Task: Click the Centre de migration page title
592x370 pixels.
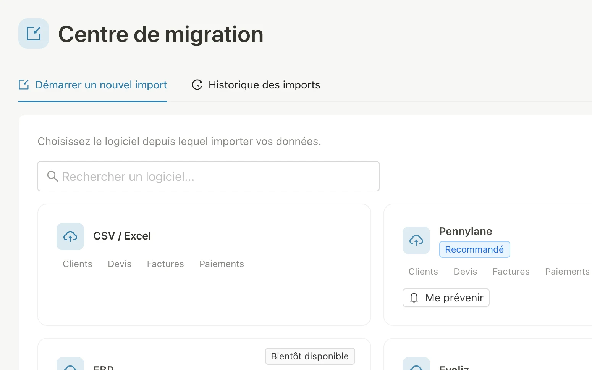Action: (161, 34)
